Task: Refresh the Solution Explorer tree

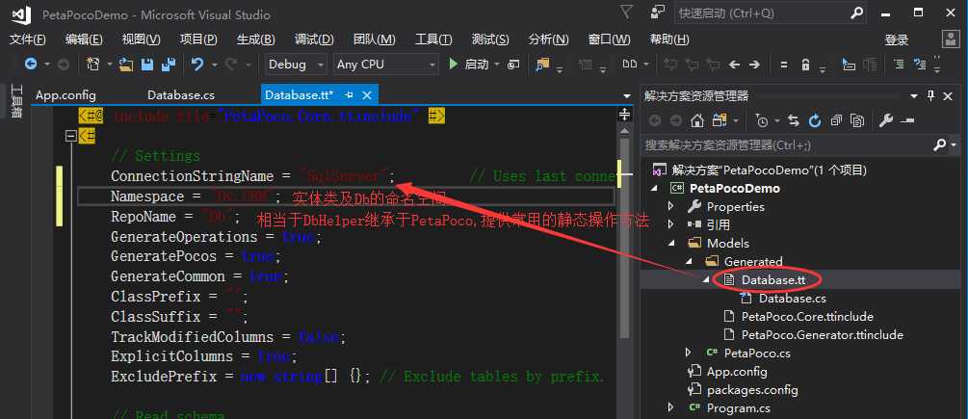Action: coord(815,121)
